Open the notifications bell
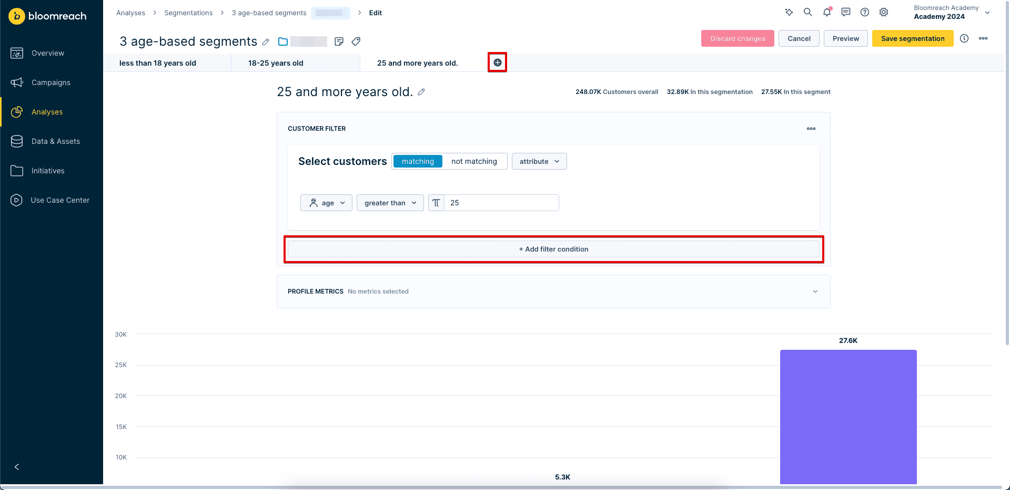The width and height of the screenshot is (1010, 490). 827,12
